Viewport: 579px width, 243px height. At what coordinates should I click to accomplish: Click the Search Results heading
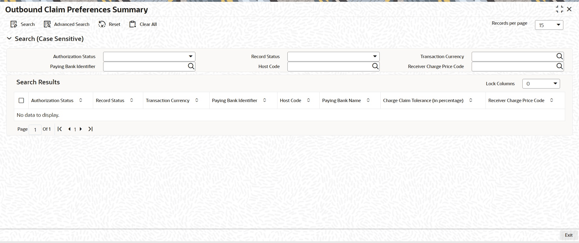coord(38,82)
